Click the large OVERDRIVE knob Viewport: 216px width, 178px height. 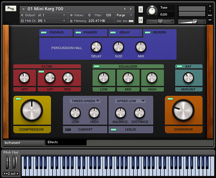tap(183, 110)
